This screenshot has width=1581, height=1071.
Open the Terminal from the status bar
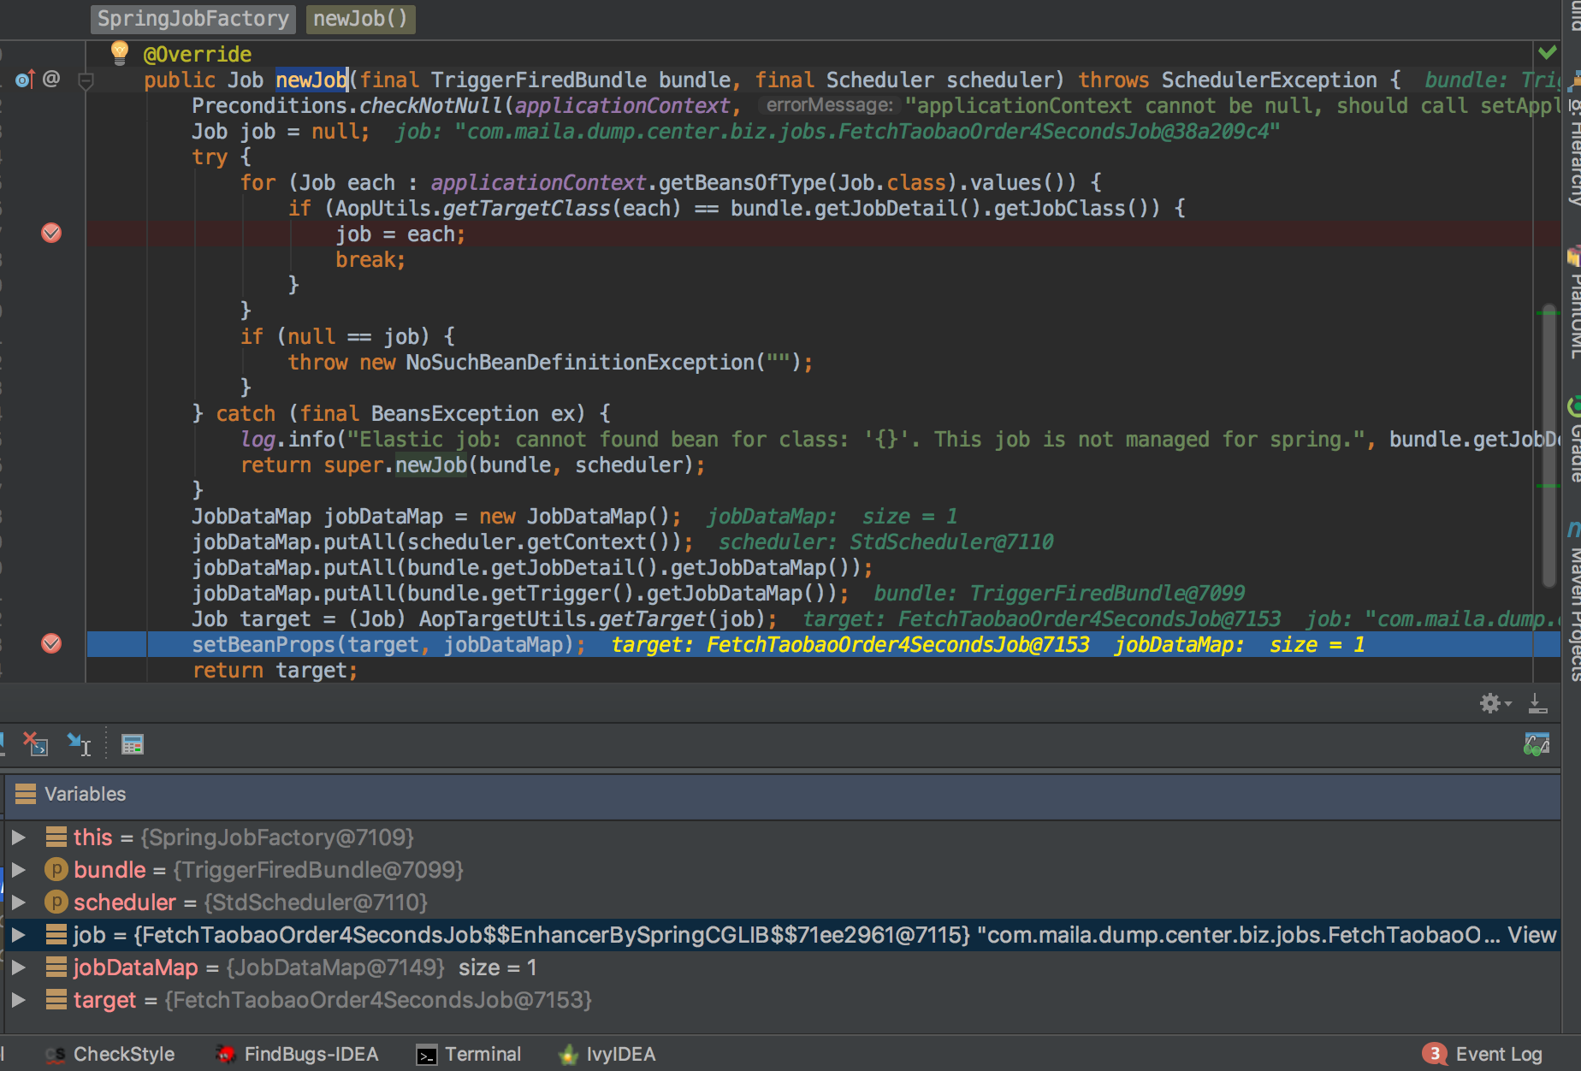(482, 1054)
